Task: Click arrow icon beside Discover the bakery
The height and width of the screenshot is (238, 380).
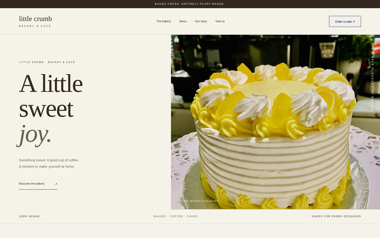Action: tap(56, 184)
